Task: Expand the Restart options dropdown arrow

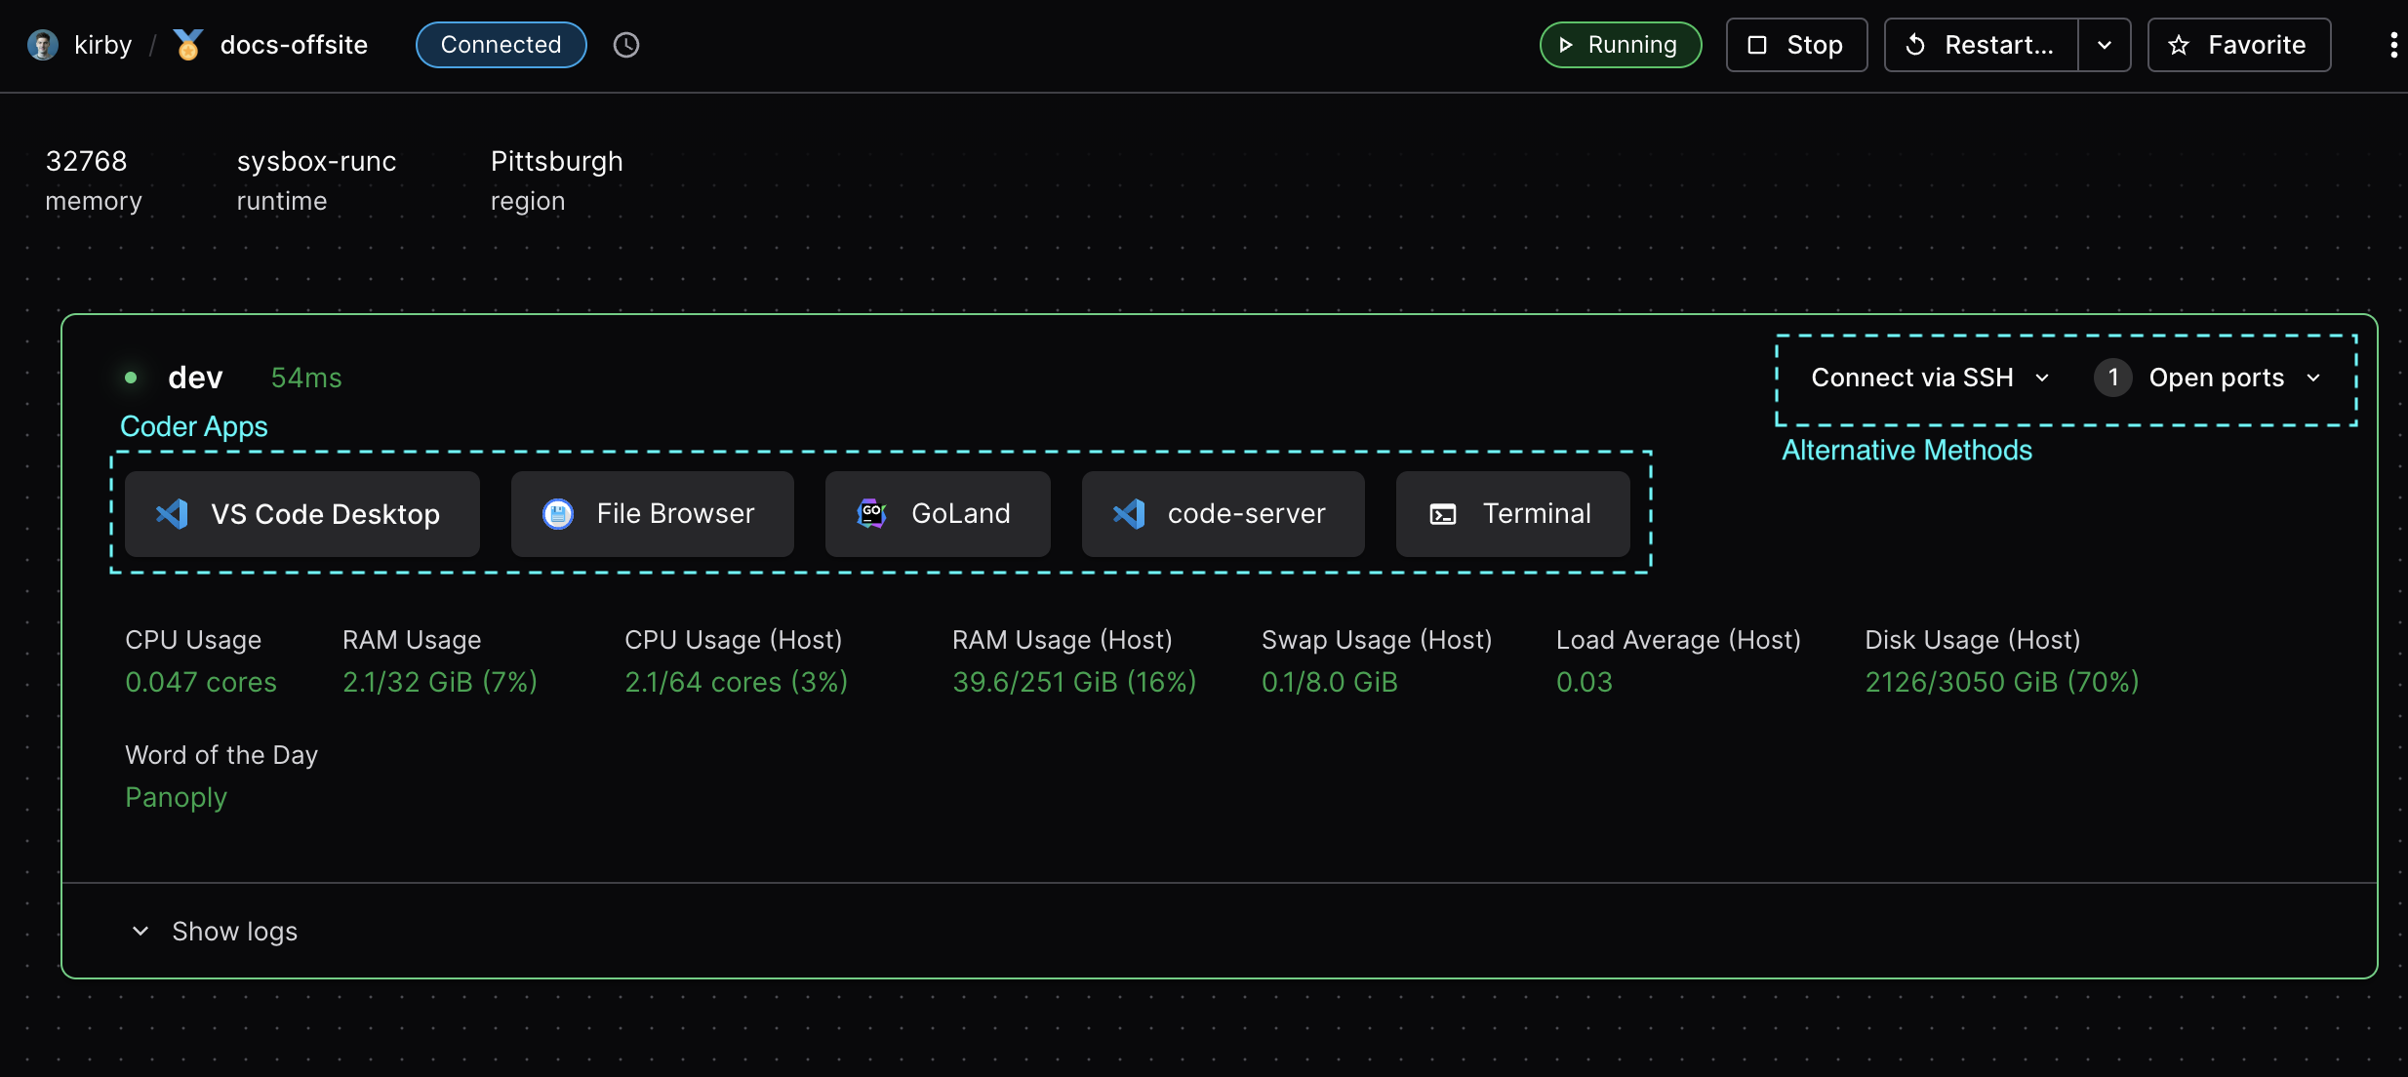Action: (2104, 45)
